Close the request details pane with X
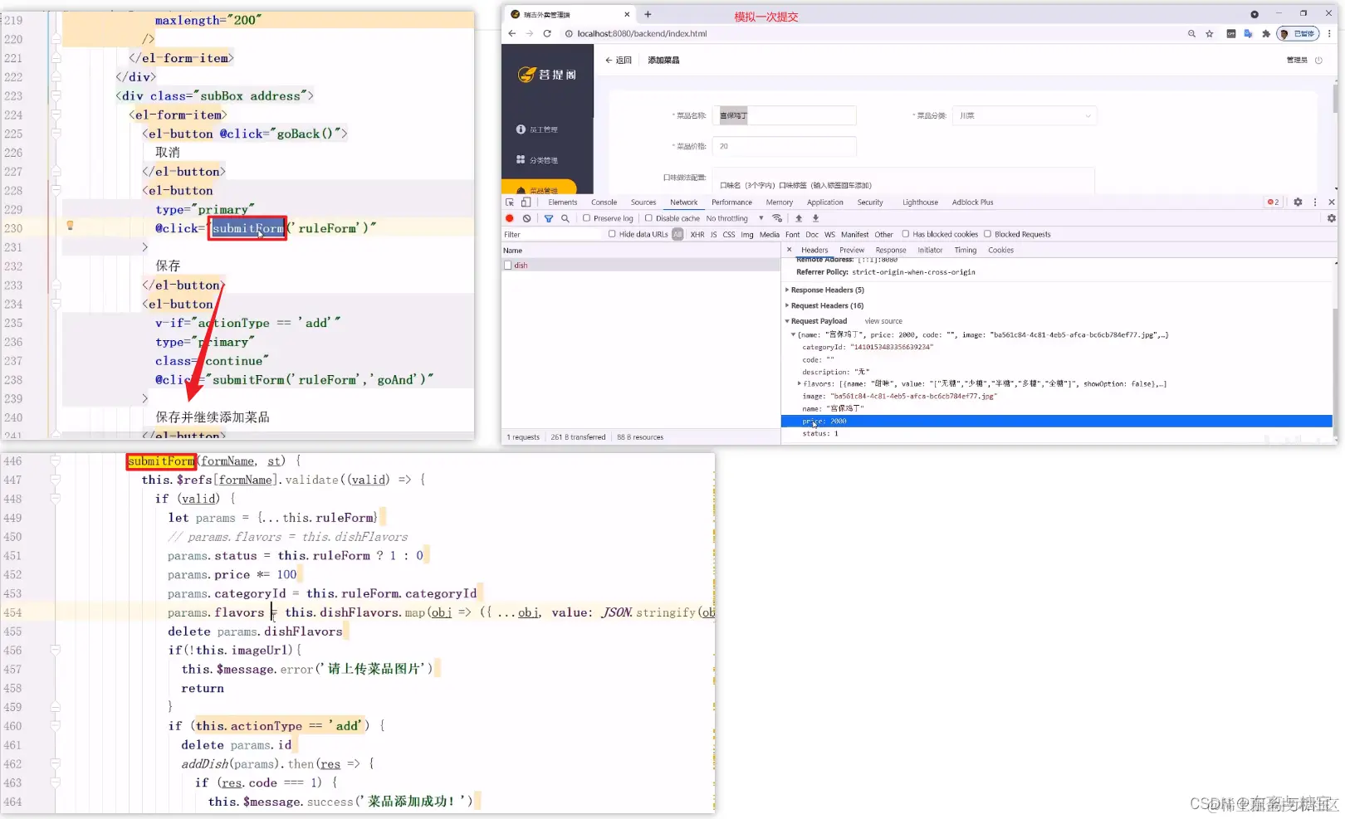 [x=789, y=250]
